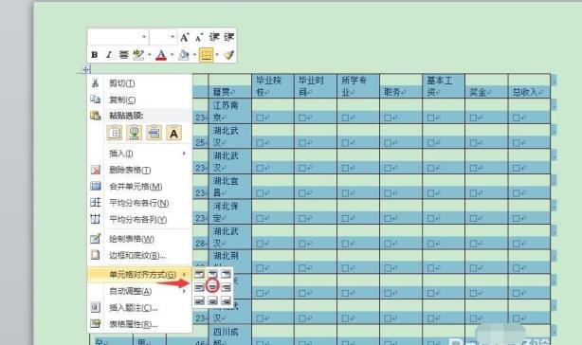Click the 湖北宜昌 table cell
Image resolution: width=582 pixels, height=345 pixels.
pos(230,187)
